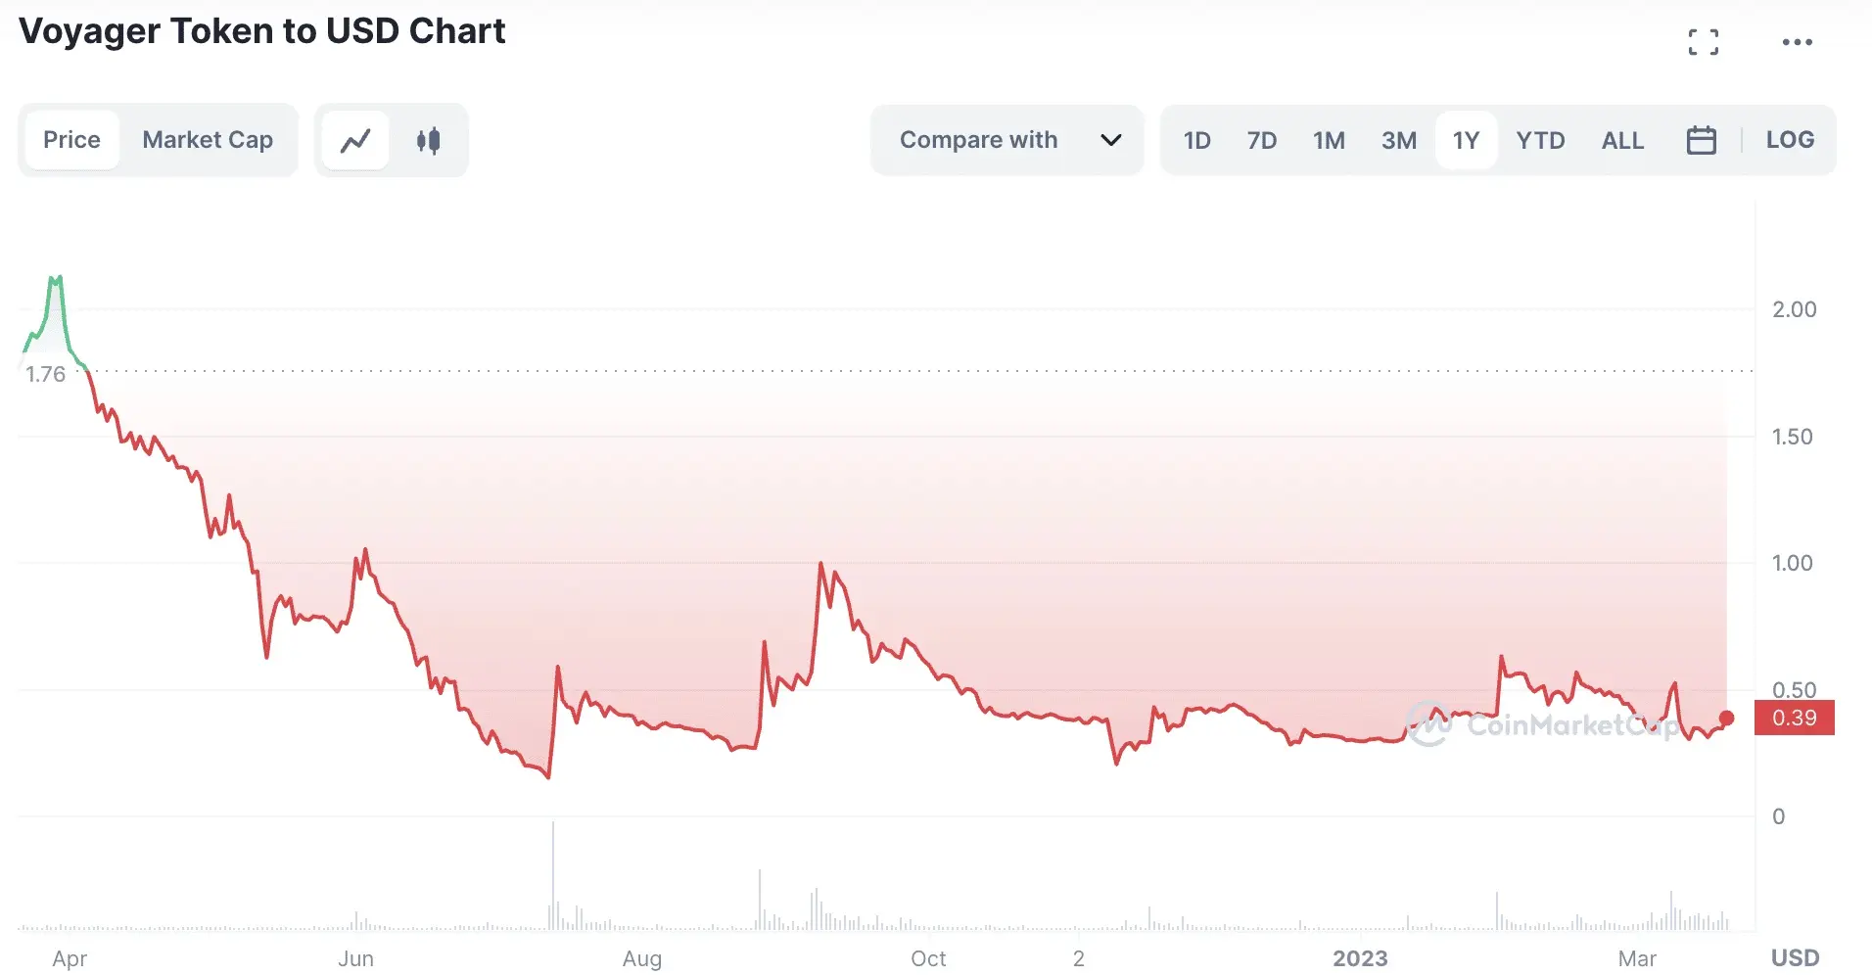Switch to candlestick chart icon

point(428,141)
